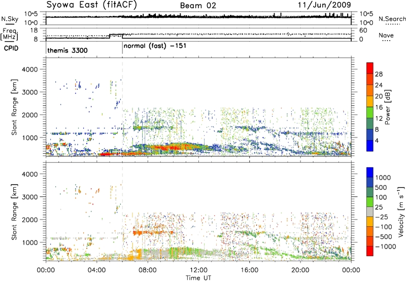Screen dimensions: 406x281
Task: Click the 'Velocity [m s-1]' axis label
Action: click(x=401, y=212)
